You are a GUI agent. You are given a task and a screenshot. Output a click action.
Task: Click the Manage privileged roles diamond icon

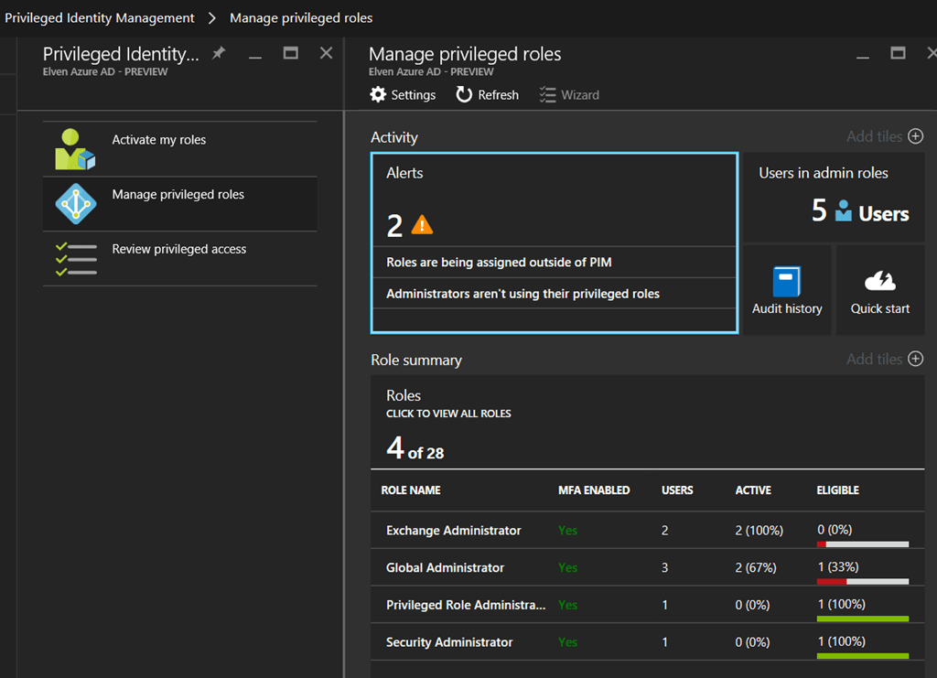click(75, 204)
